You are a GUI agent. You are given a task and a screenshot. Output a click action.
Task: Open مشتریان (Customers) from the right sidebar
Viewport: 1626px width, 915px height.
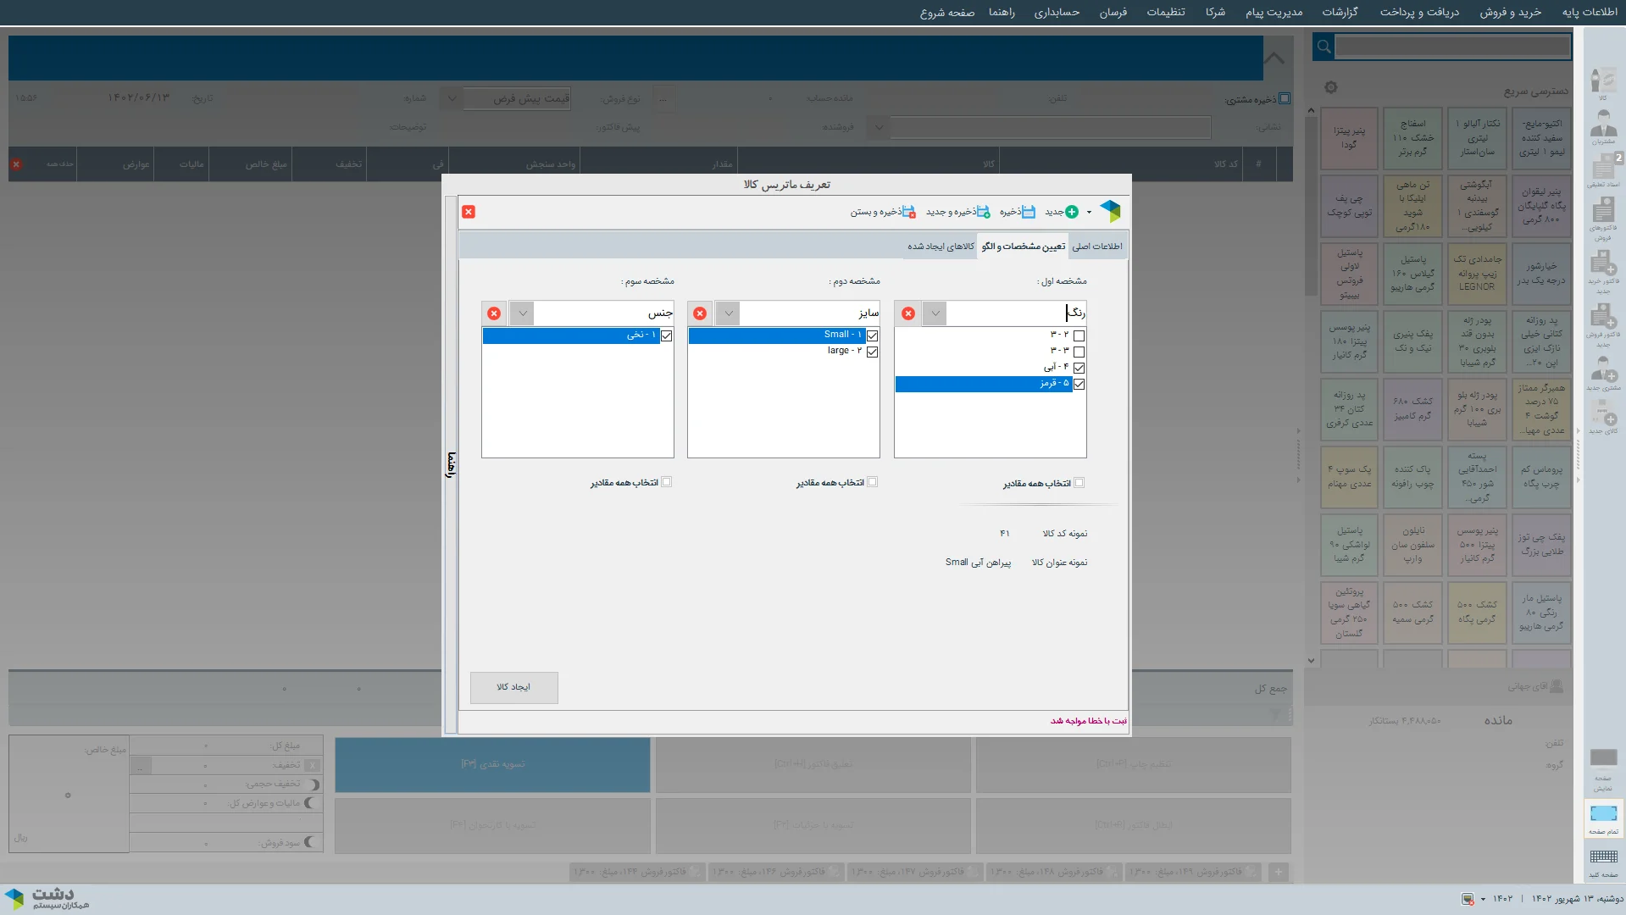(x=1602, y=127)
